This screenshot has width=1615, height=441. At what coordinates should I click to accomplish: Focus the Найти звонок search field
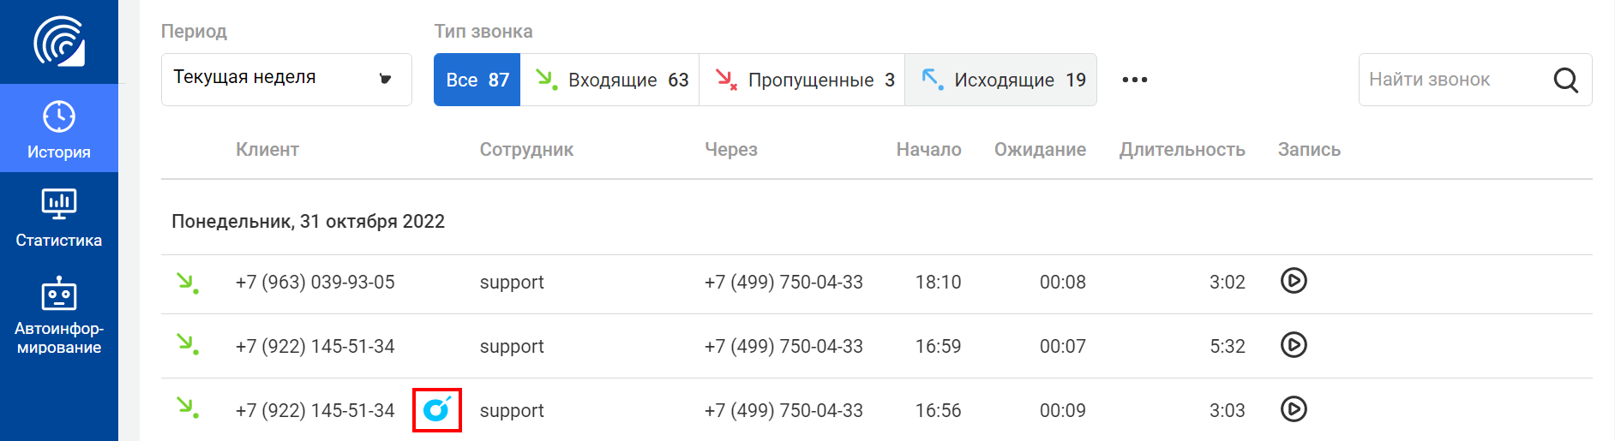pos(1457,80)
